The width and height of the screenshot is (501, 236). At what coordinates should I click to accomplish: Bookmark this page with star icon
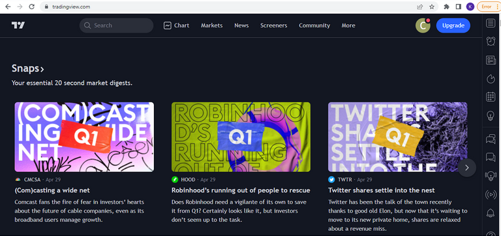(x=432, y=7)
